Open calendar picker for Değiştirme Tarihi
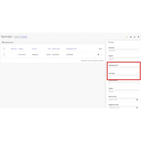Image resolution: width=141 pixels, height=141 pixels. (x=137, y=107)
